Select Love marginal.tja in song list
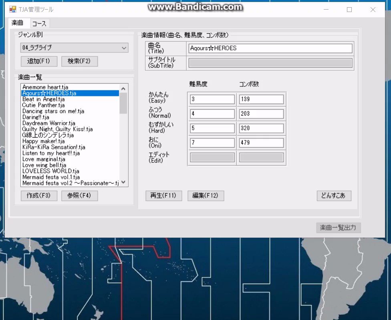 coord(70,159)
